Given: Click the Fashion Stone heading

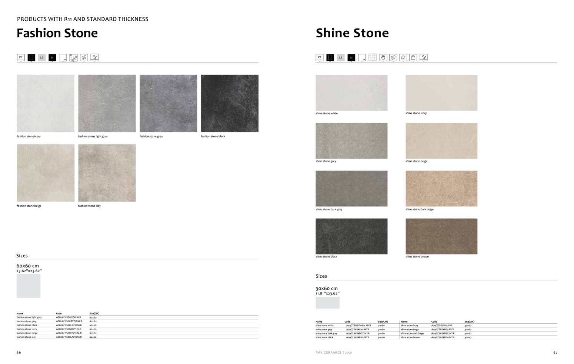Looking at the screenshot, I should pos(57,33).
